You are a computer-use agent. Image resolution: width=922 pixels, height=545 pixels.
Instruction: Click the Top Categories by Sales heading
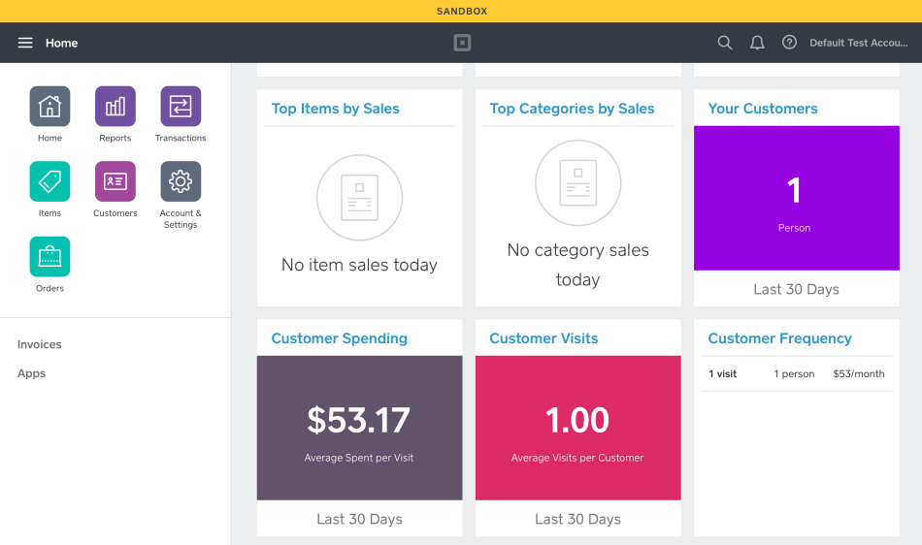(x=572, y=109)
